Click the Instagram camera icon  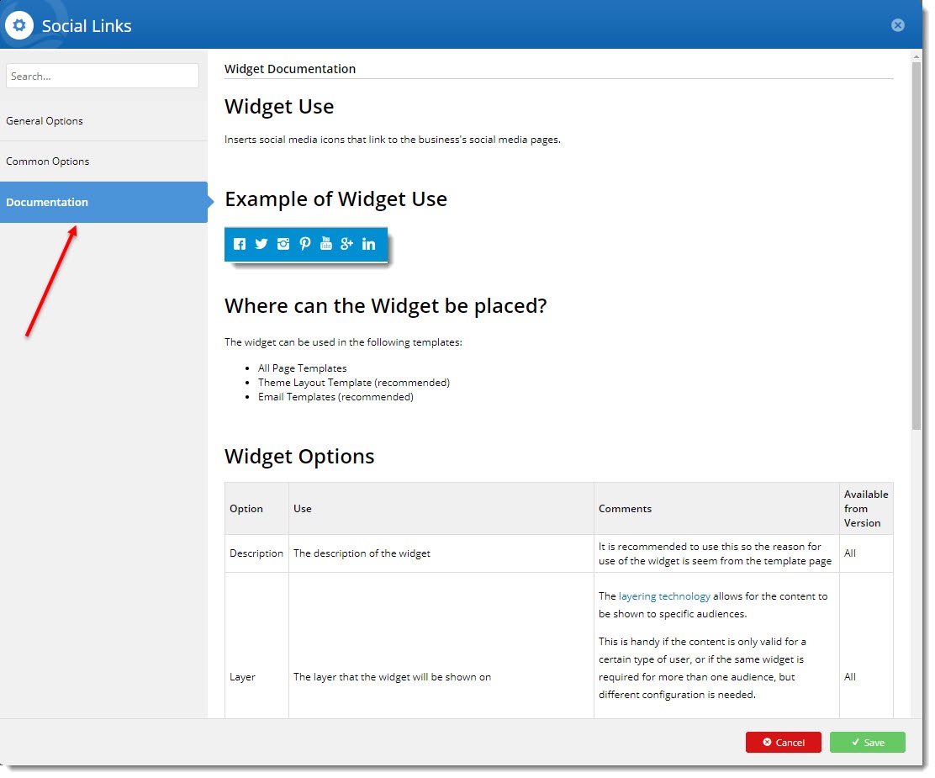tap(283, 244)
